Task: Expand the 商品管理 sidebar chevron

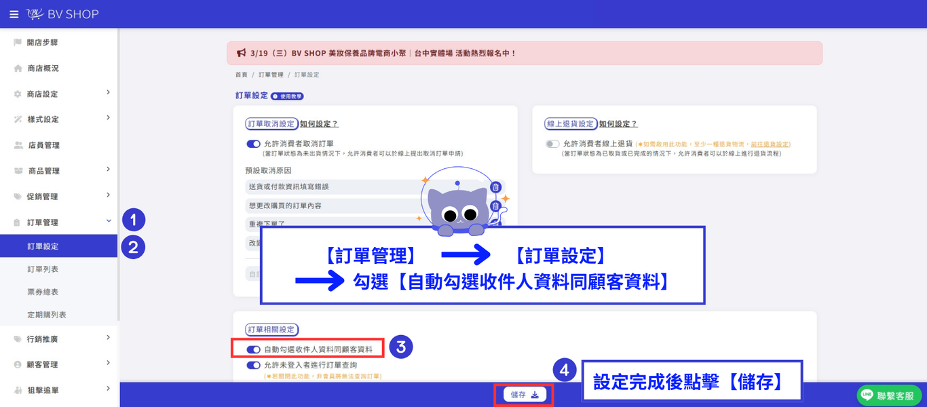Action: pos(108,170)
